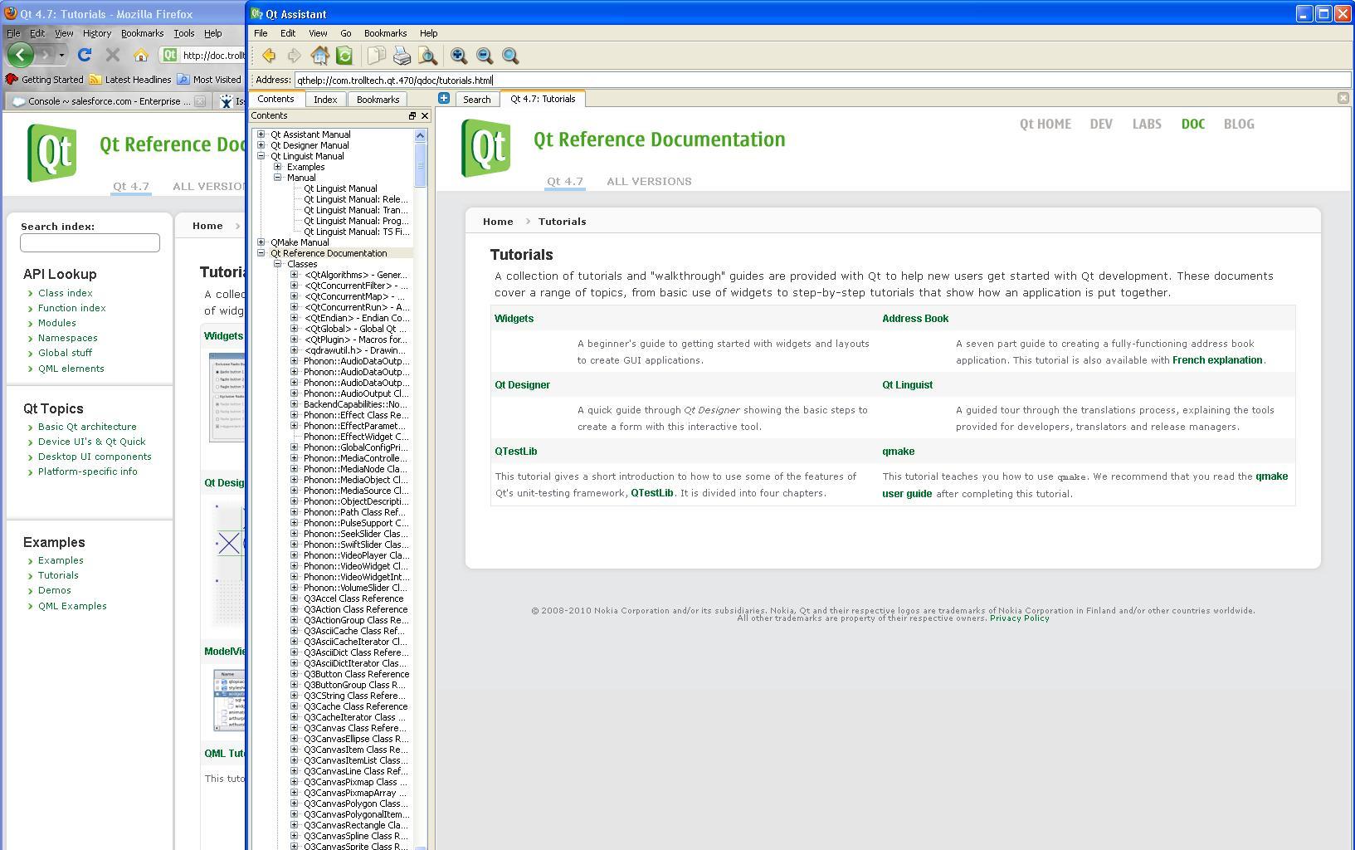The height and width of the screenshot is (850, 1355).
Task: Open Most Visited bookmark folder in Firefox
Action: point(209,80)
